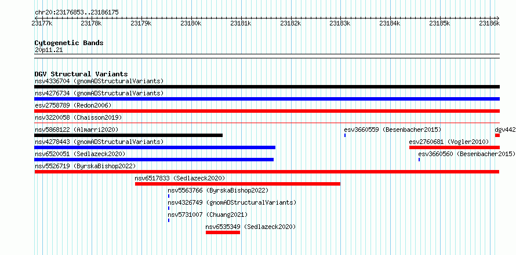This screenshot has height=255, width=516.
Task: Click nsv6517833 Sedlazeck2020 label
Action: point(180,178)
